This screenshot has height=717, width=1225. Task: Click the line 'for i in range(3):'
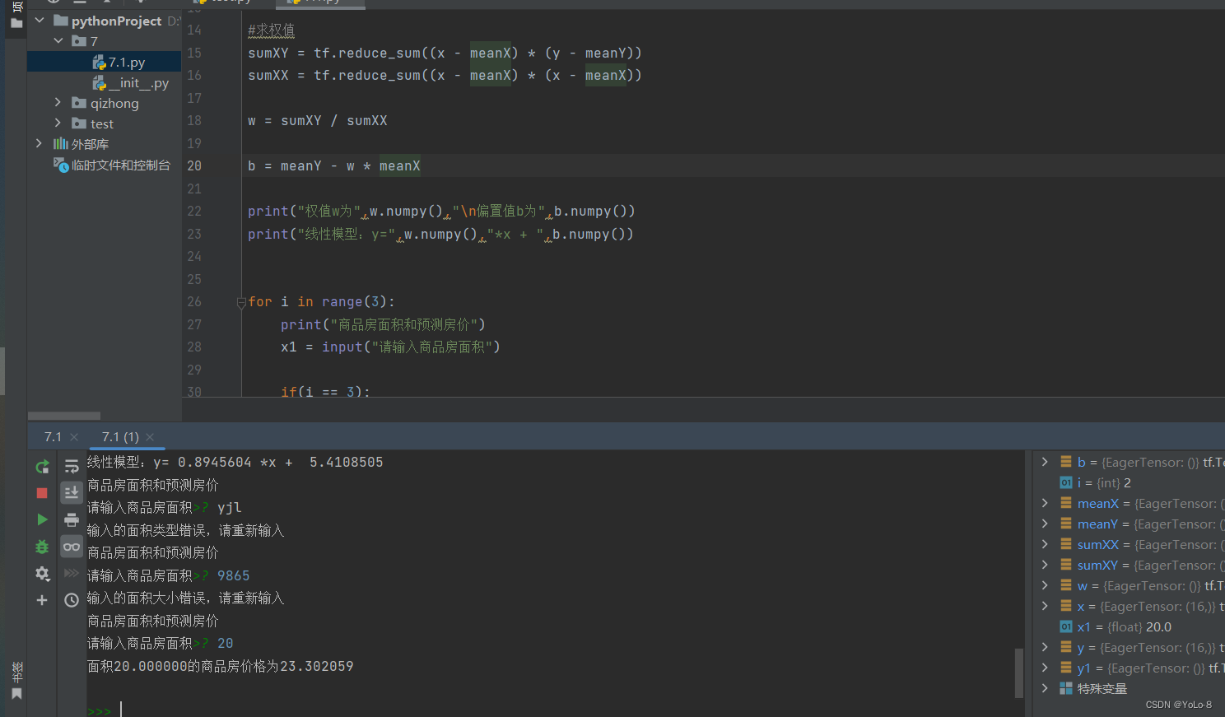[321, 302]
